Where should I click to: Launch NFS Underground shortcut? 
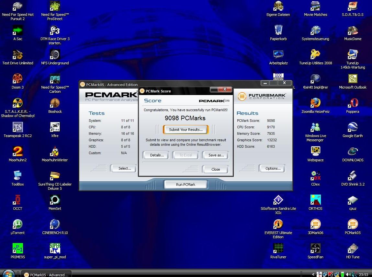click(55, 55)
